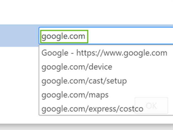Open the Google Maps address entry
The image size is (173, 130).
pyautogui.click(x=75, y=95)
